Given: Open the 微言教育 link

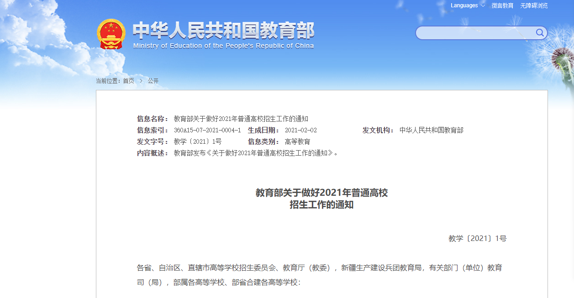Looking at the screenshot, I should click(502, 5).
